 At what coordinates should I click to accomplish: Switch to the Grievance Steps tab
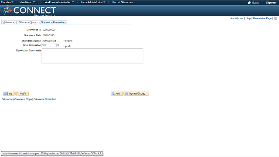pyautogui.click(x=27, y=22)
